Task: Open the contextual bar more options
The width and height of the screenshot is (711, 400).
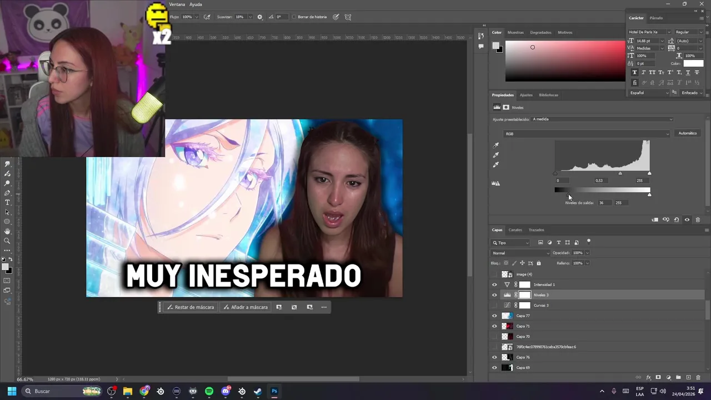Action: click(x=324, y=307)
